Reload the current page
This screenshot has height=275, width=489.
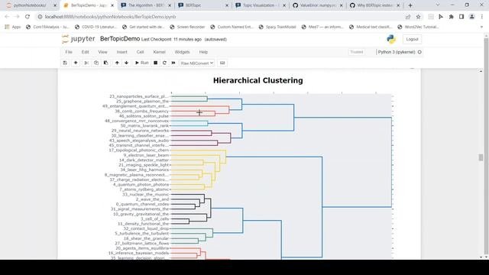[x=28, y=17]
